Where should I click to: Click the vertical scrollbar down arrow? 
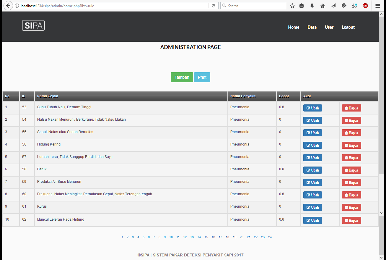click(381, 213)
